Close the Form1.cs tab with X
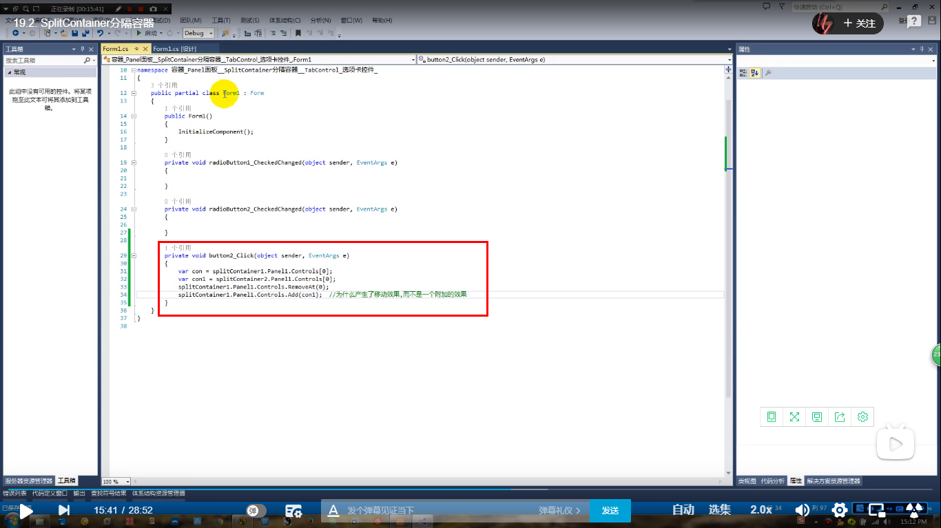 tap(145, 49)
